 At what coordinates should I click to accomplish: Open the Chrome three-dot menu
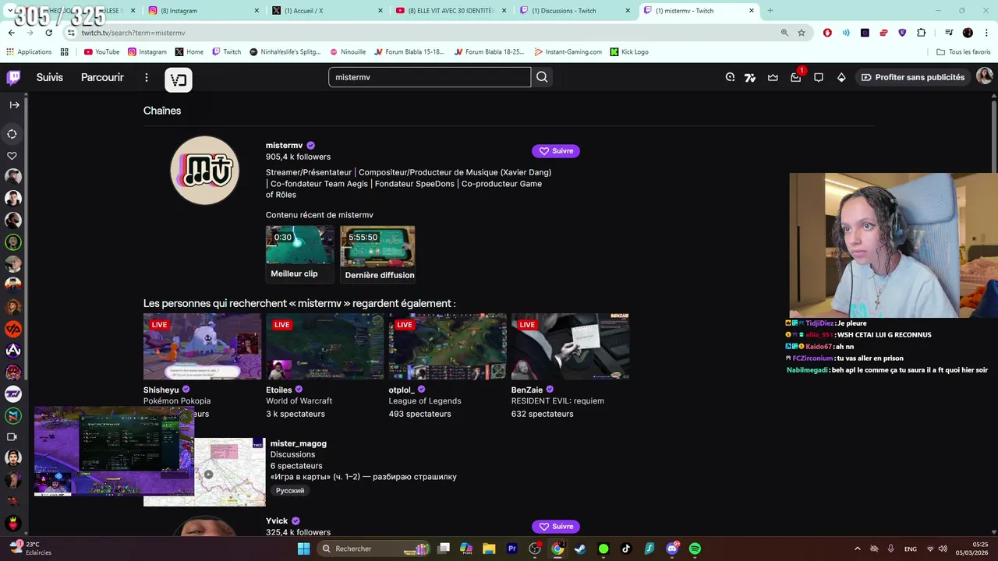(x=986, y=33)
